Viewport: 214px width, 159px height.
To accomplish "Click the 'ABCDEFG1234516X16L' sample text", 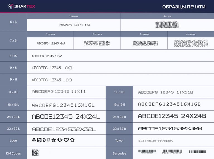I will [63, 105].
